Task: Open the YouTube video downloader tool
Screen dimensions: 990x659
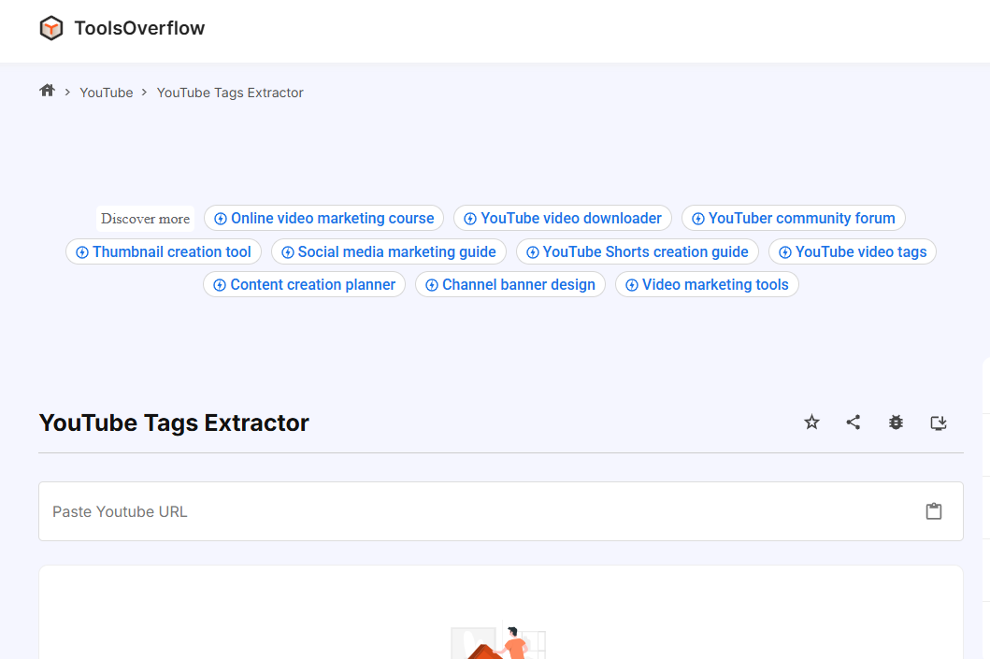Action: pyautogui.click(x=562, y=218)
